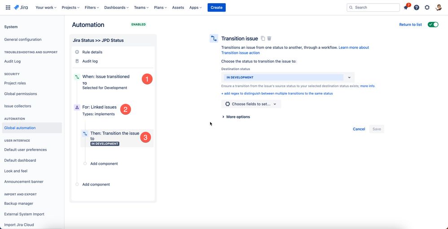Image resolution: width=448 pixels, height=229 pixels.
Task: Click the IN DEVELOPMENT badge in the rule panel
Action: click(x=105, y=144)
